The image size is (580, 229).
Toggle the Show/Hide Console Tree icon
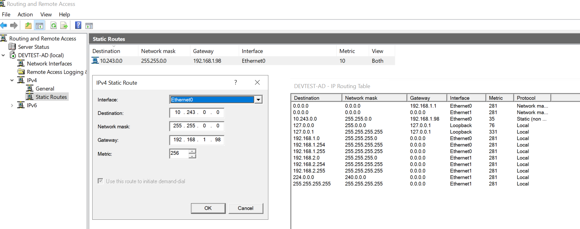click(x=39, y=25)
